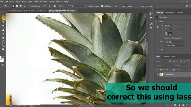Toggle lock position in Layers panel
The image size is (191, 107).
167,70
